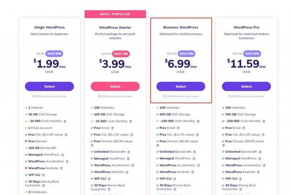This screenshot has width=291, height=195.
Task: Select the Single WordPress plan
Action: (x=49, y=86)
